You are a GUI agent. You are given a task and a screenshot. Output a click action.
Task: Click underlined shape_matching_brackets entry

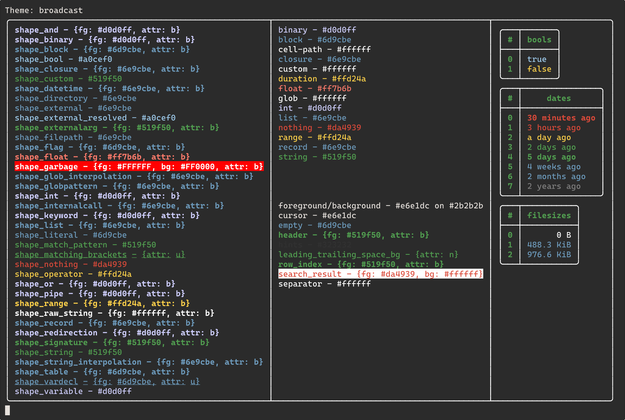tap(100, 255)
